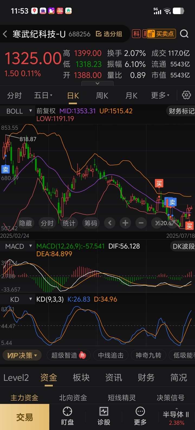Tap the red 买 marker at chart bottom

point(190,226)
